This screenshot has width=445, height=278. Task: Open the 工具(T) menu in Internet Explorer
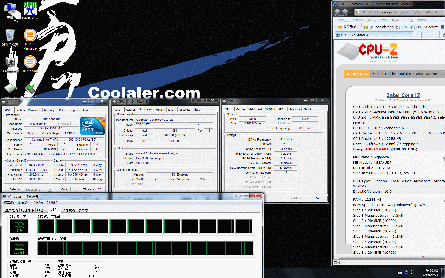coord(408,20)
